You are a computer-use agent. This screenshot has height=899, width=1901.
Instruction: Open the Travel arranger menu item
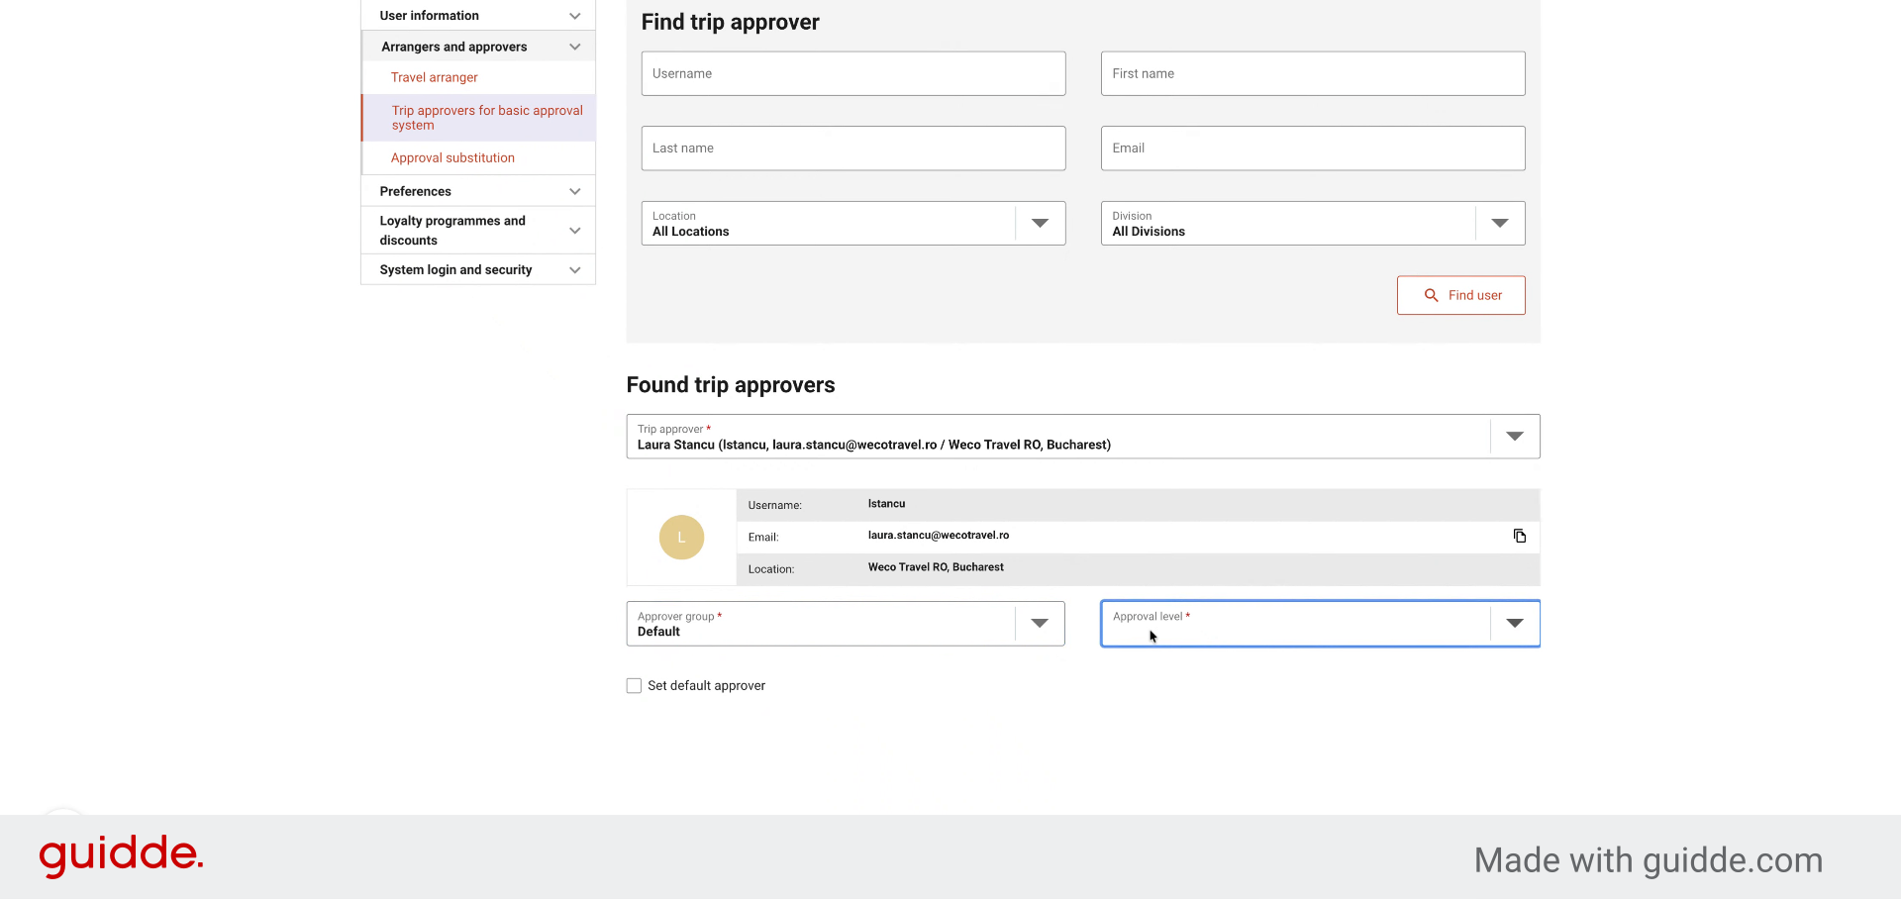click(434, 77)
